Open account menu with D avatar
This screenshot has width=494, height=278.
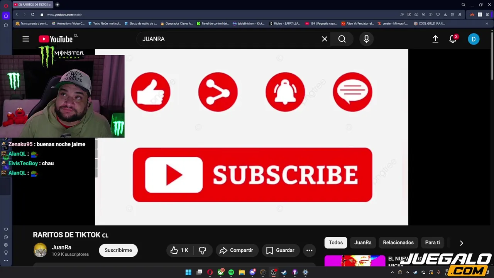pyautogui.click(x=474, y=39)
